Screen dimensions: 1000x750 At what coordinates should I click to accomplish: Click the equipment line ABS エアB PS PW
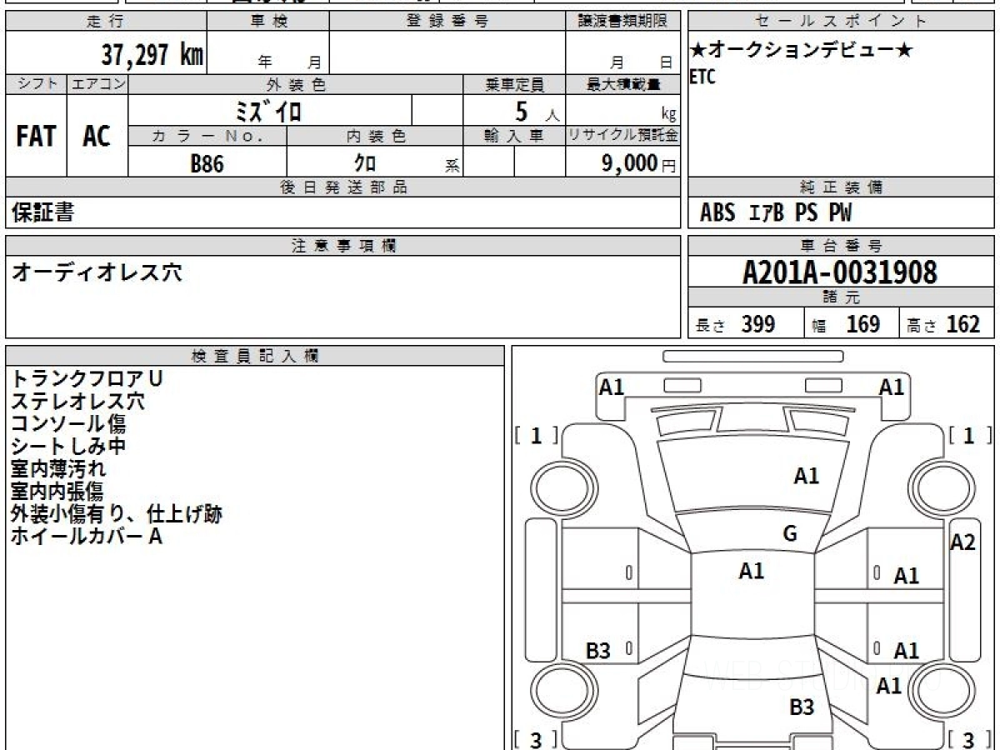[776, 213]
